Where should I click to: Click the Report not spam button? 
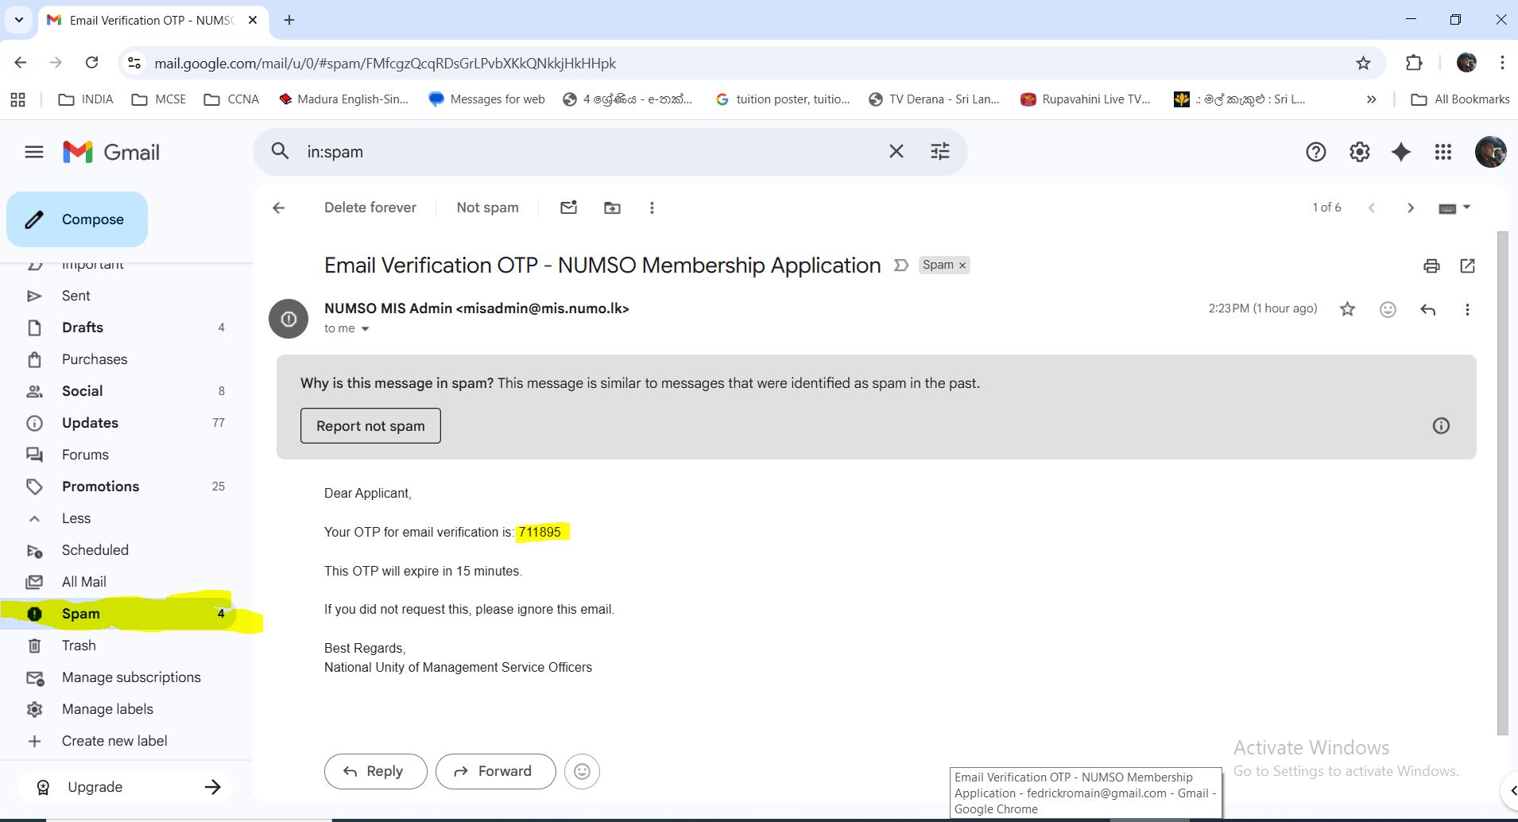pyautogui.click(x=370, y=425)
